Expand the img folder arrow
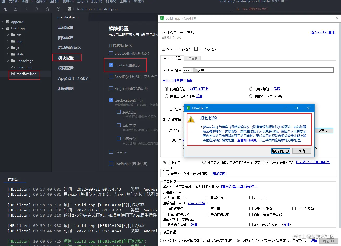Image resolution: width=341 pixels, height=246 pixels. coord(8,41)
